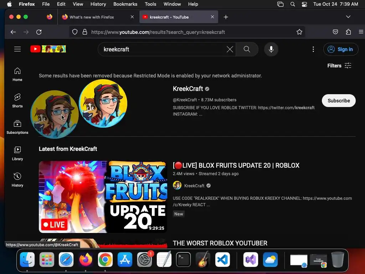
Task: Close the kreekcraft YouTube tab
Action: tap(212, 17)
